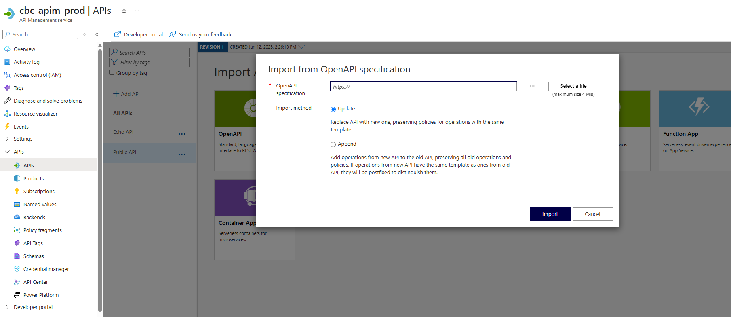Click Select a file button
731x317 pixels.
(x=573, y=86)
